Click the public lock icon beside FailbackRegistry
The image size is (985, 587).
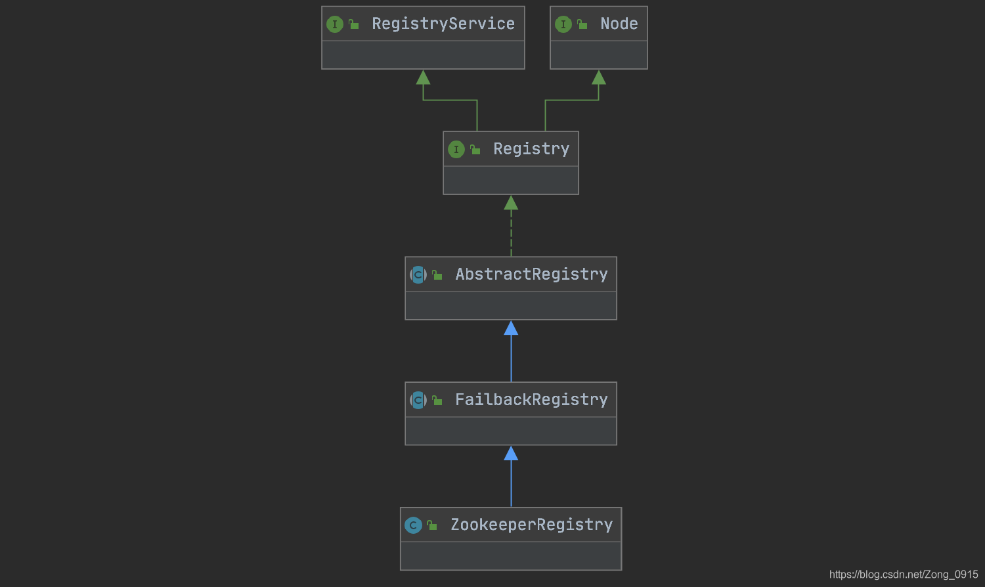click(437, 400)
